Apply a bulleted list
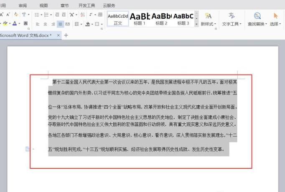The height and width of the screenshot is (192, 285). tap(37, 15)
